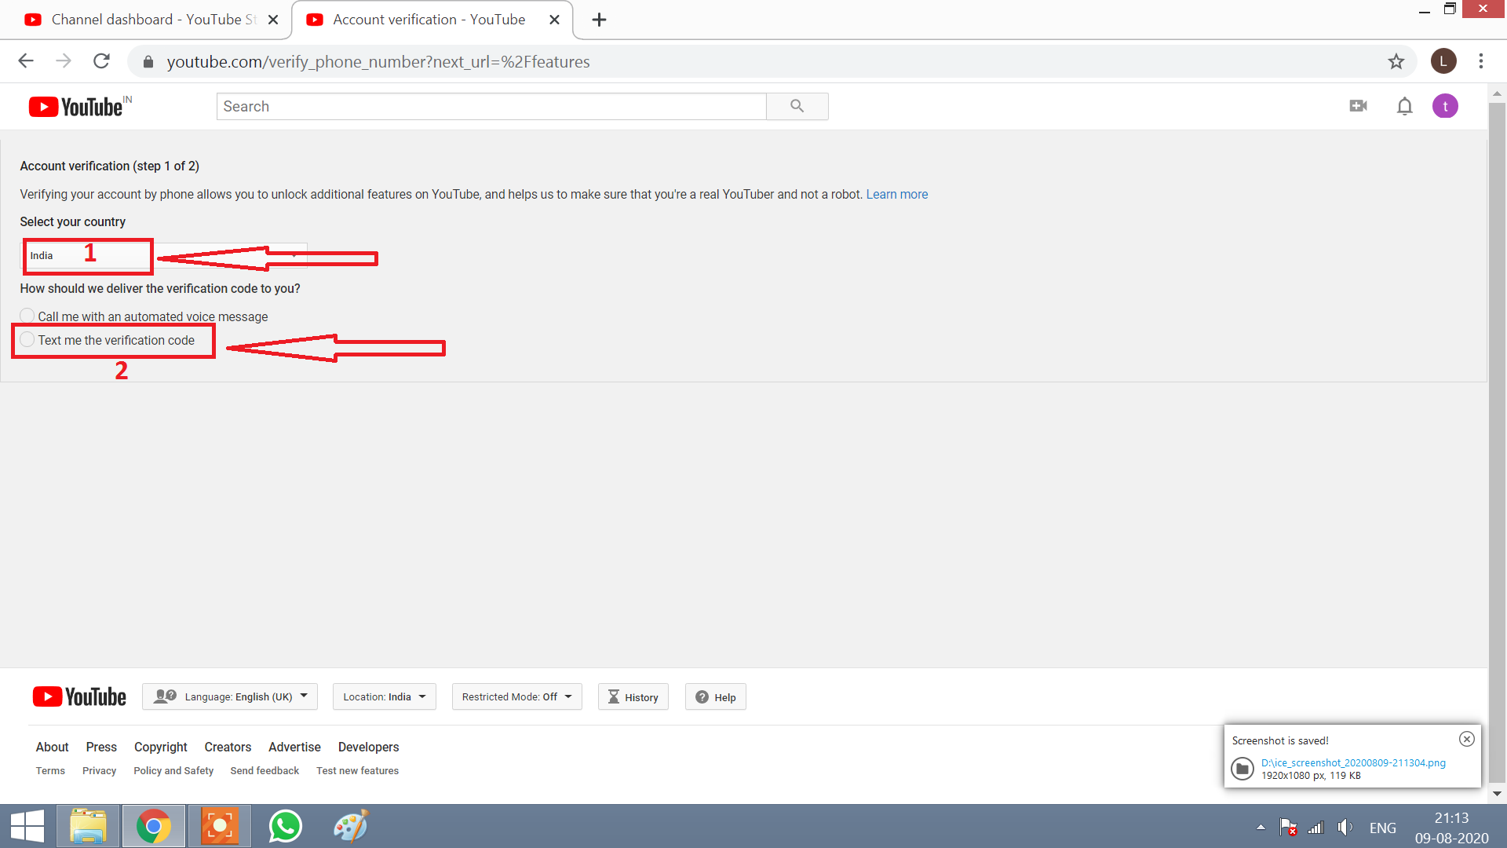Click the YouTube search magnifier button
The image size is (1507, 848).
pyautogui.click(x=797, y=106)
